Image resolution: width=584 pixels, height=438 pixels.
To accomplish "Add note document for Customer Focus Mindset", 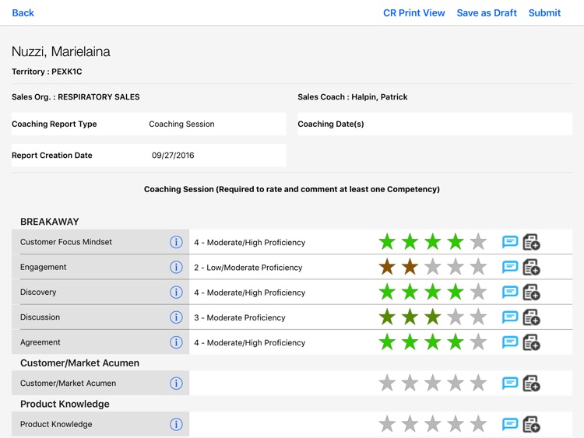I will pos(532,242).
